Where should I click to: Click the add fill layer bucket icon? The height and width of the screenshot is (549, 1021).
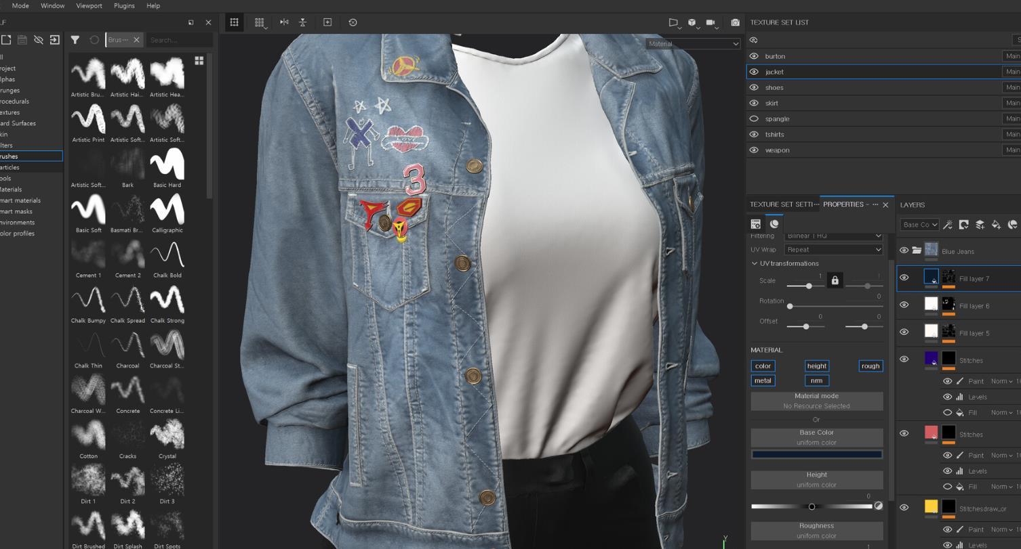(x=996, y=225)
